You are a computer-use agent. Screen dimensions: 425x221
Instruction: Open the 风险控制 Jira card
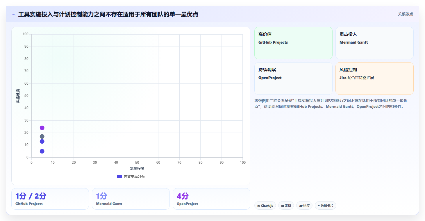[x=374, y=79]
